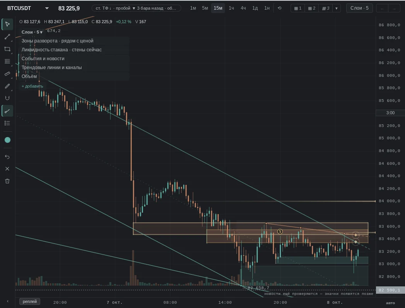Click the 14:00 time axis label
Viewport: 405px width, 308px height.
(225, 302)
